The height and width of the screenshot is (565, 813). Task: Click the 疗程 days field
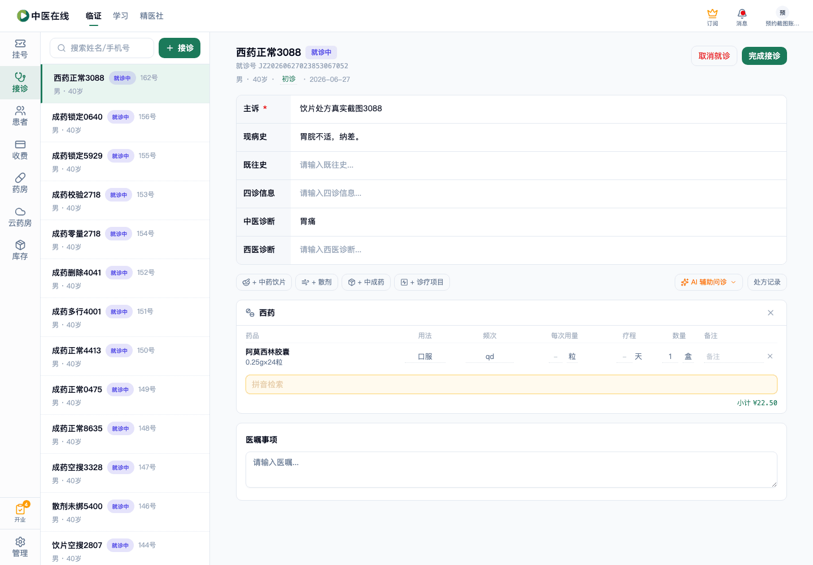point(624,357)
